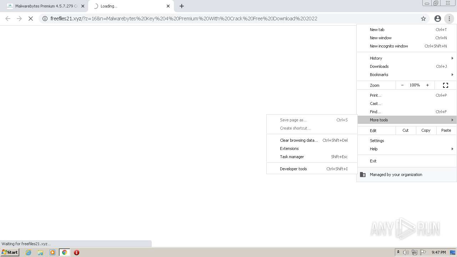Click the 100% zoom level value

pos(415,85)
